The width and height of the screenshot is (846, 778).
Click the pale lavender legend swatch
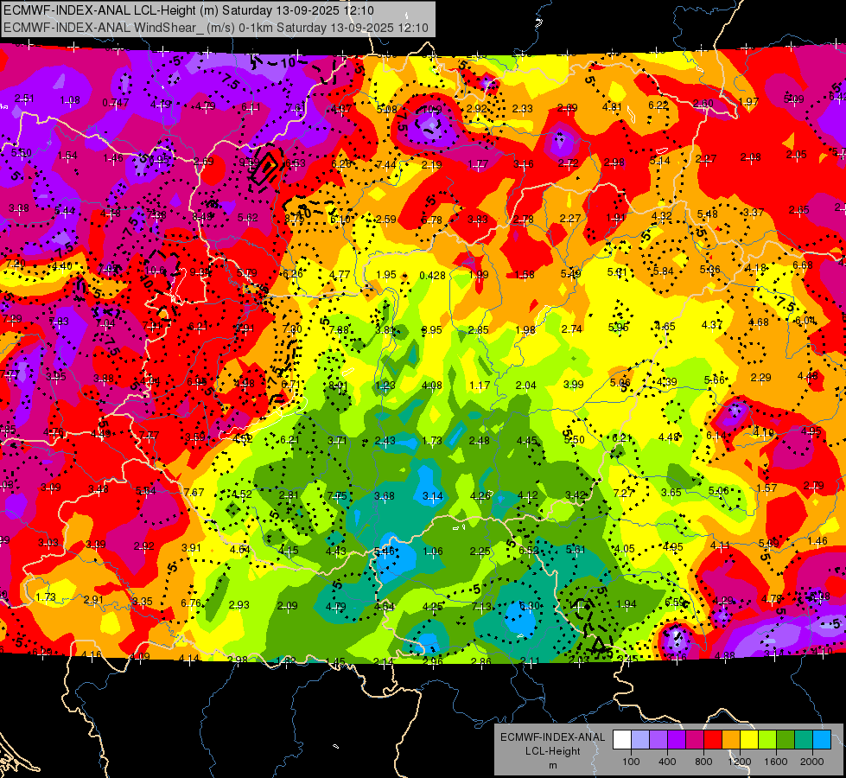point(639,740)
